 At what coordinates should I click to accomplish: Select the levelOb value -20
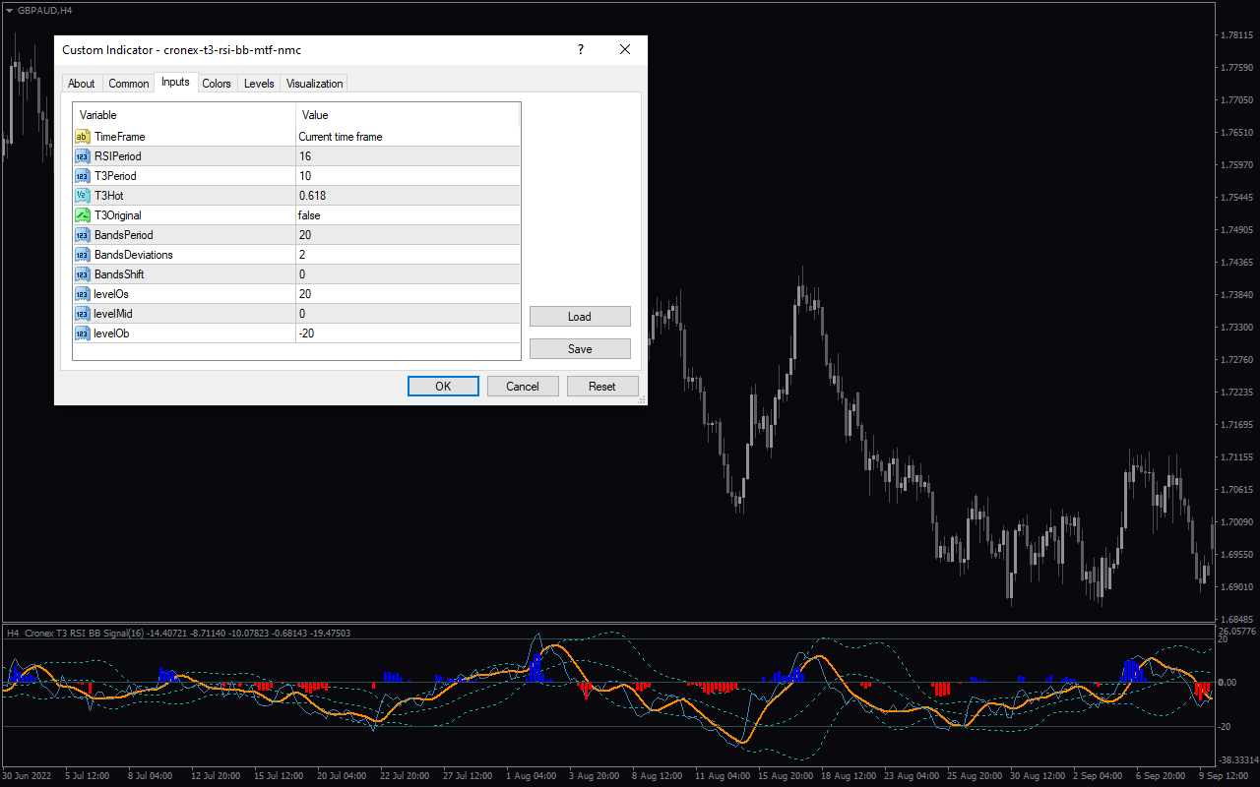pyautogui.click(x=307, y=333)
